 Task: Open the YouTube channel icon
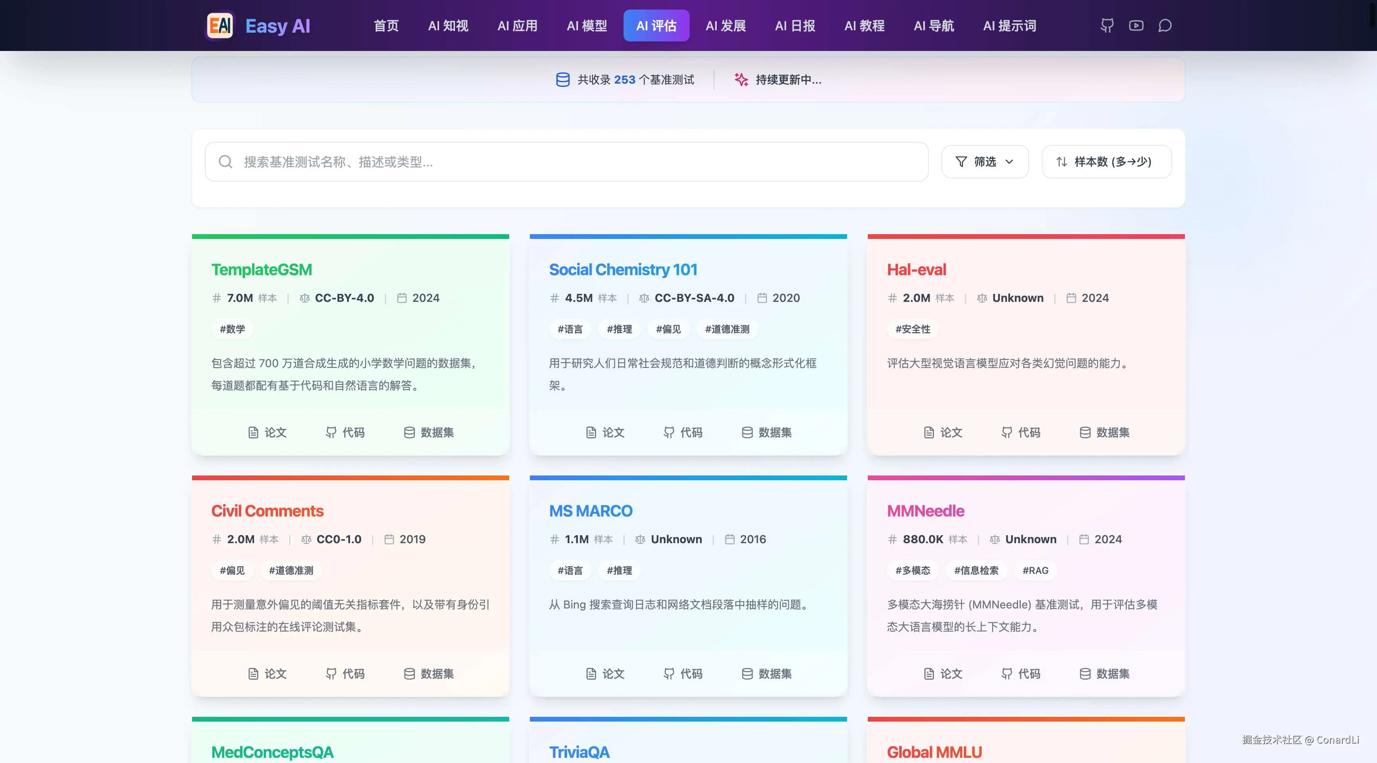pos(1136,25)
